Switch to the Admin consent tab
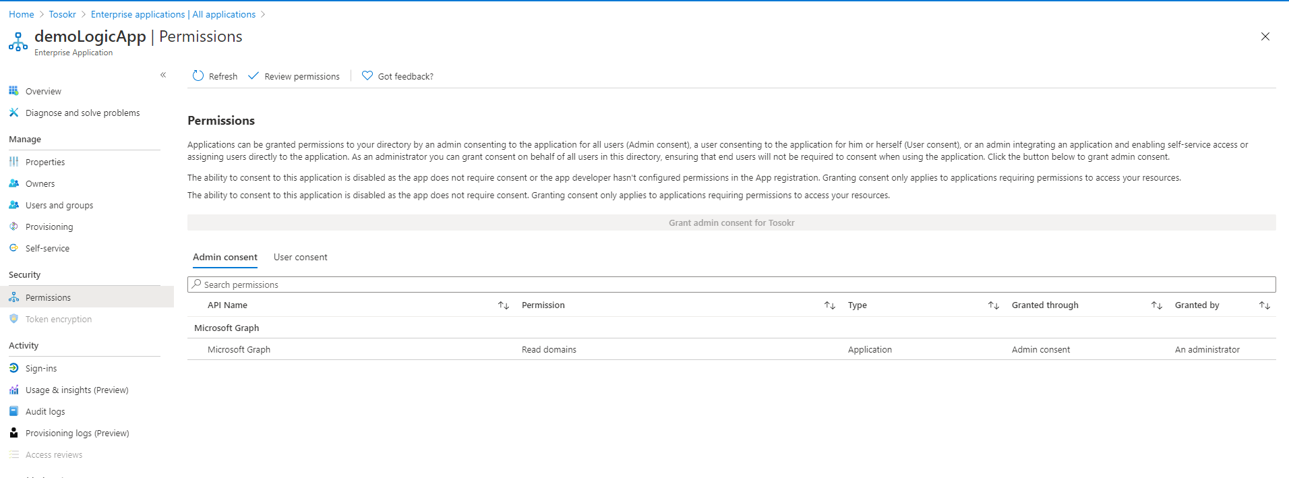Screen dimensions: 1289x478 [225, 257]
